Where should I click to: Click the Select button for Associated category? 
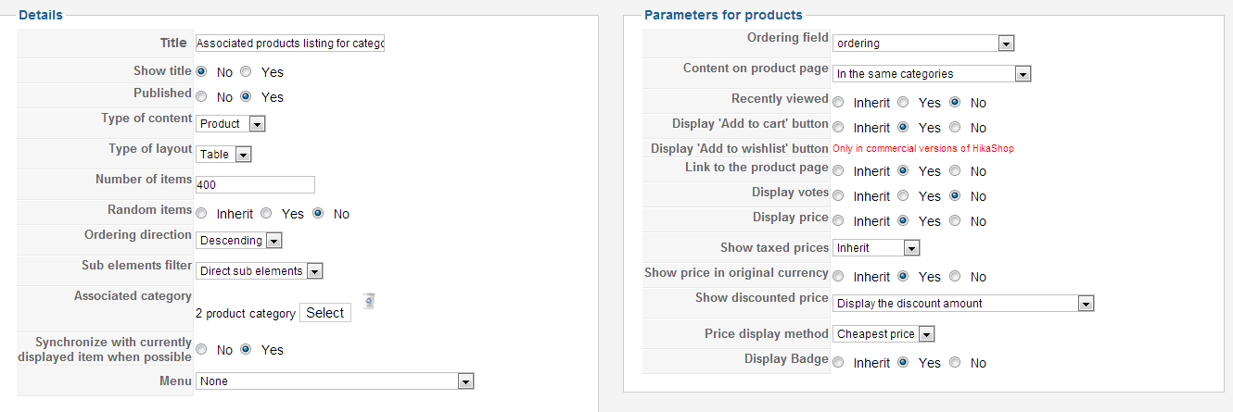point(325,313)
